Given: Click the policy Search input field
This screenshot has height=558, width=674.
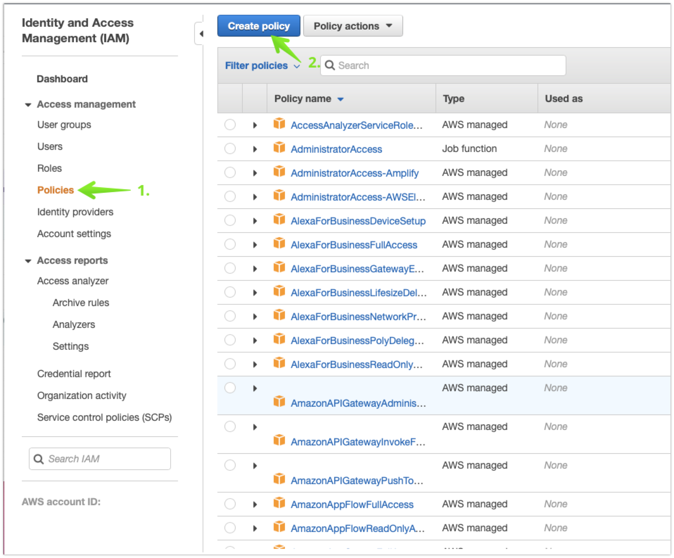Looking at the screenshot, I should click(443, 65).
